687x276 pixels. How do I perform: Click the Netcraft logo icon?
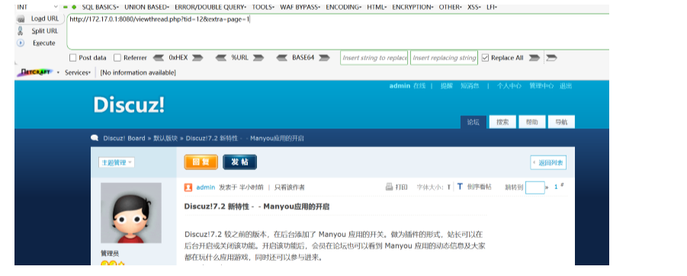point(34,72)
